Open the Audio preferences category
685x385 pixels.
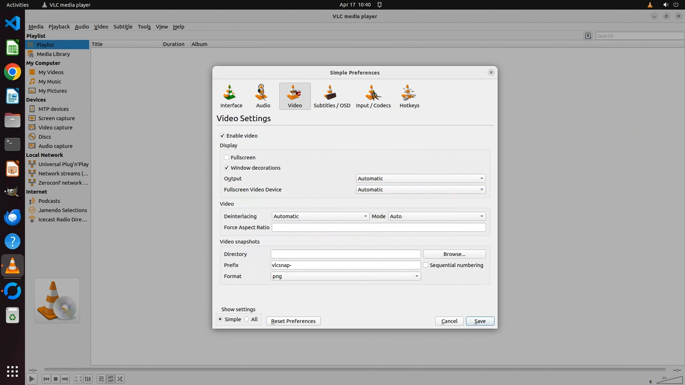coord(263,96)
